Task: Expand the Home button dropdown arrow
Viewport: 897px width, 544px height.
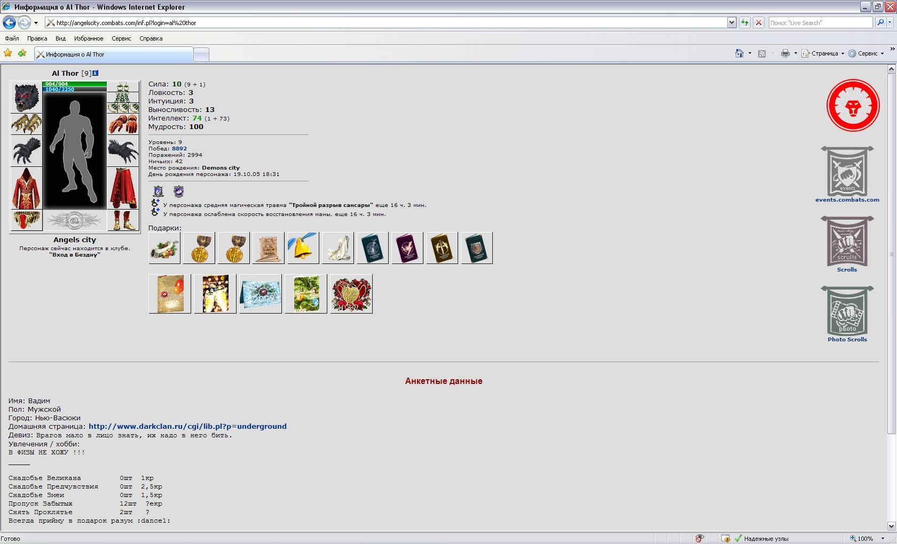Action: (x=750, y=53)
